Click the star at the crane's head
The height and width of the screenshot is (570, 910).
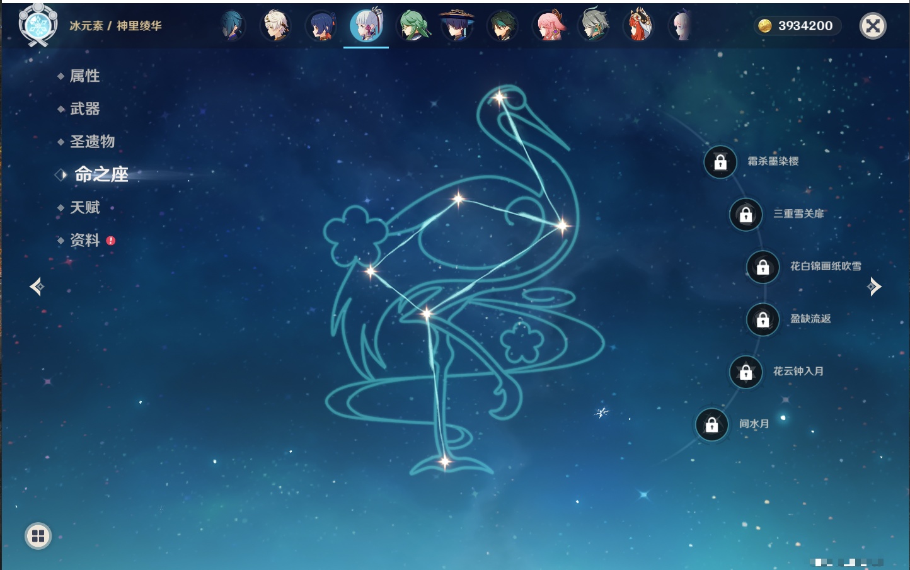(500, 98)
